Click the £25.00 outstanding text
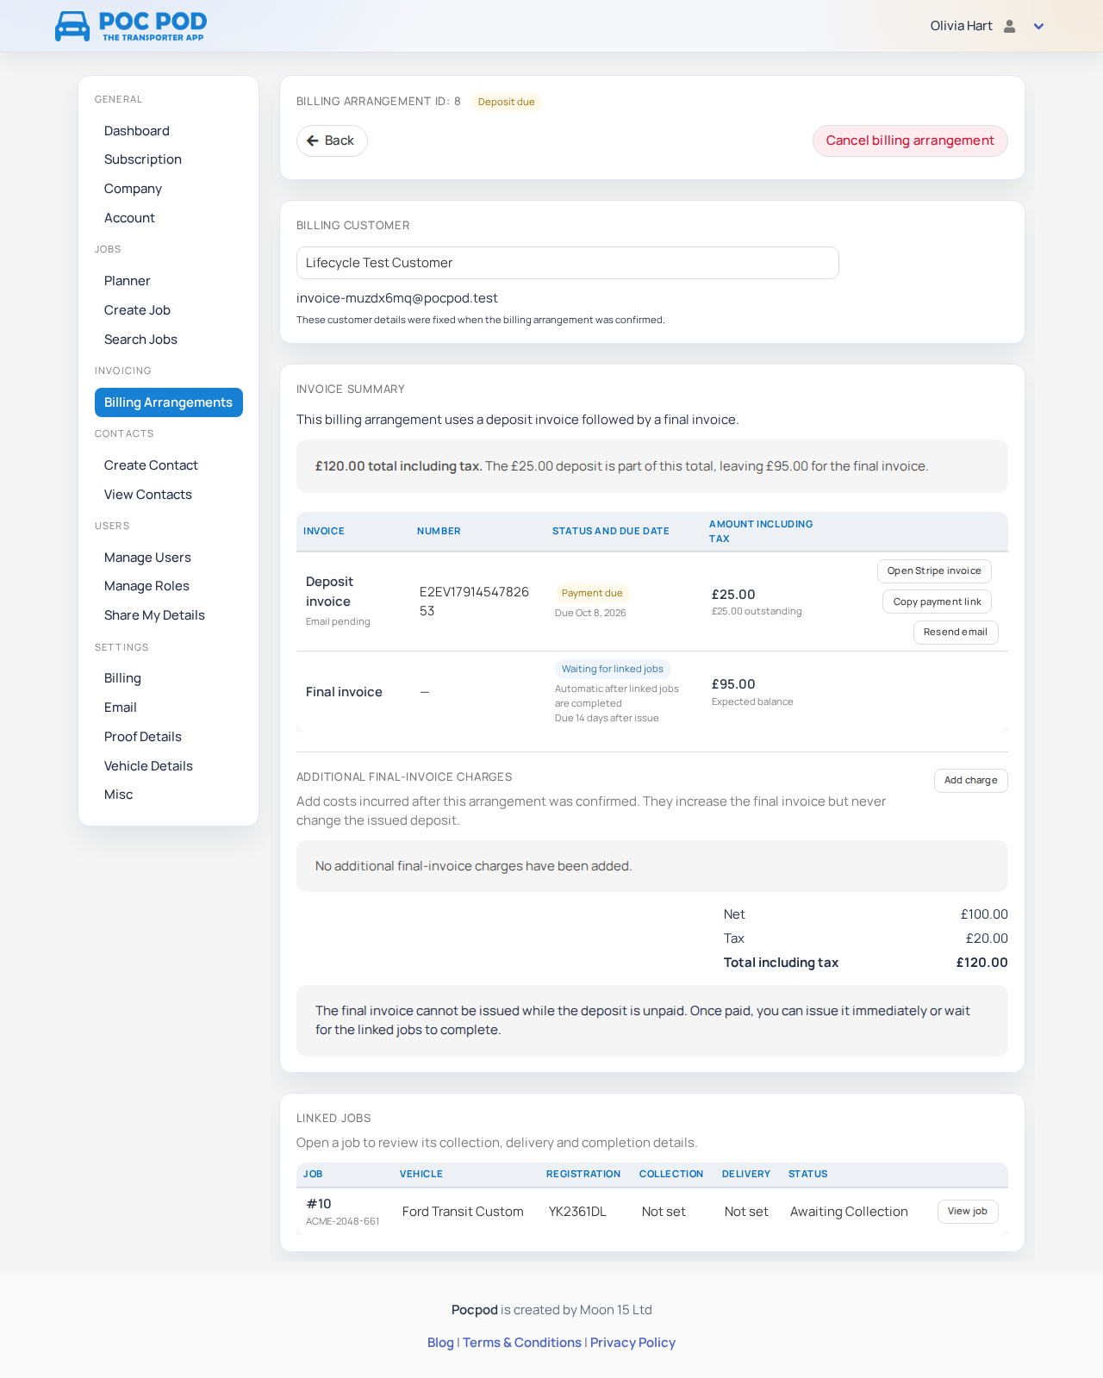 757,611
